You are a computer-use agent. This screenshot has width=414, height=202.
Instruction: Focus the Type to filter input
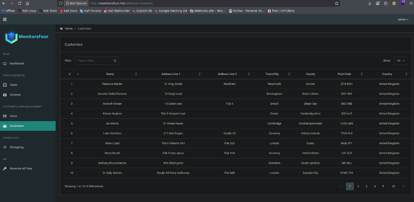click(94, 61)
